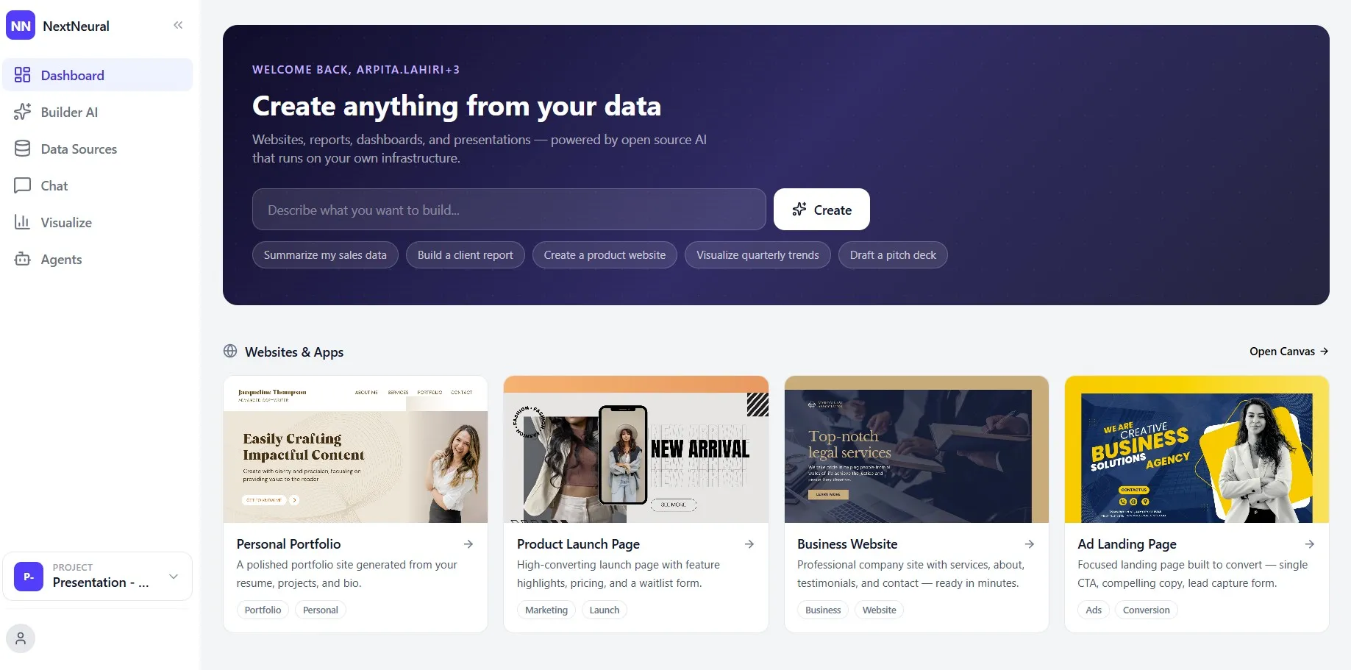Click the 'Product Launch Page' card title
1351x670 pixels.
click(x=578, y=544)
